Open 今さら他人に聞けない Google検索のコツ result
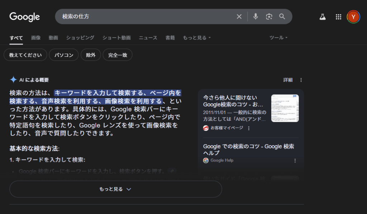Screen dimensions: 367x214 coord(233,101)
